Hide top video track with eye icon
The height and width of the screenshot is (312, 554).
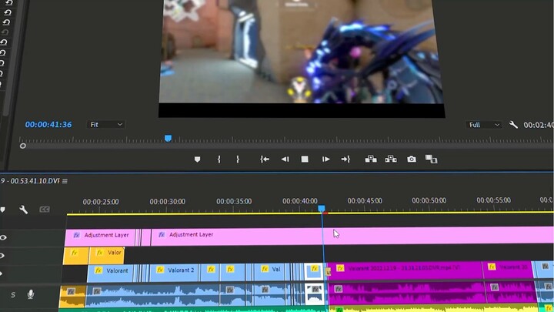click(x=3, y=238)
